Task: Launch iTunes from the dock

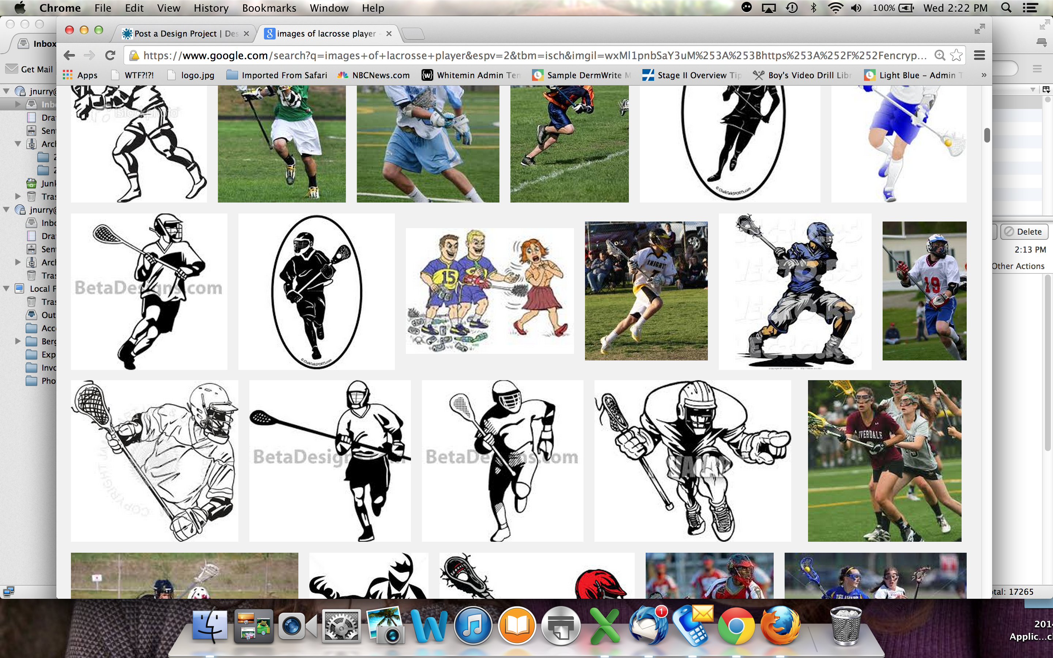Action: pyautogui.click(x=473, y=626)
